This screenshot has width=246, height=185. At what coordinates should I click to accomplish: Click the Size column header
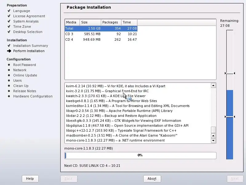coord(90,22)
